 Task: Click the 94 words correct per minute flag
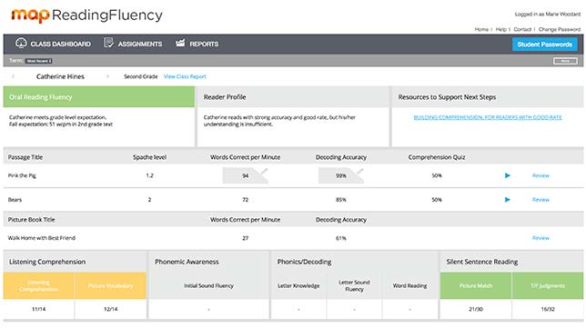click(245, 175)
